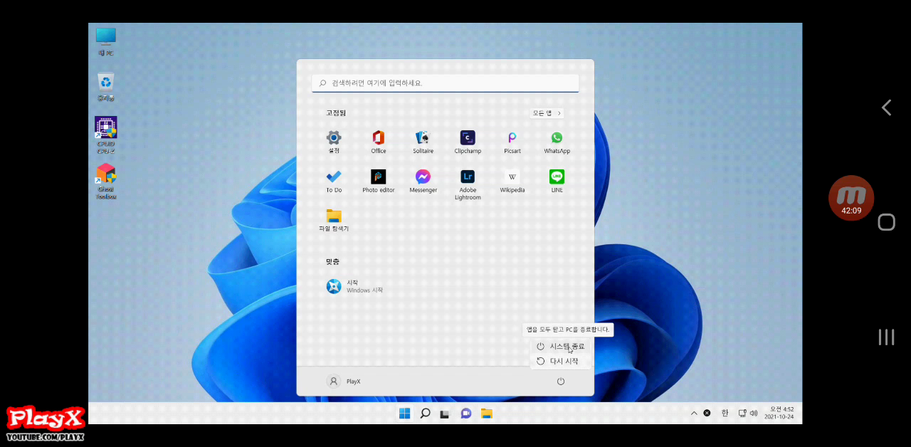Open the 설정 settings app

(x=334, y=142)
